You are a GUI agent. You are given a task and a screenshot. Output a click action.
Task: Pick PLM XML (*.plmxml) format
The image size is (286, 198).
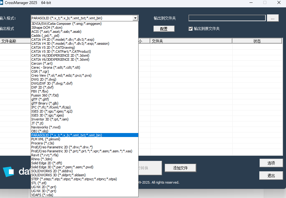click(85, 139)
